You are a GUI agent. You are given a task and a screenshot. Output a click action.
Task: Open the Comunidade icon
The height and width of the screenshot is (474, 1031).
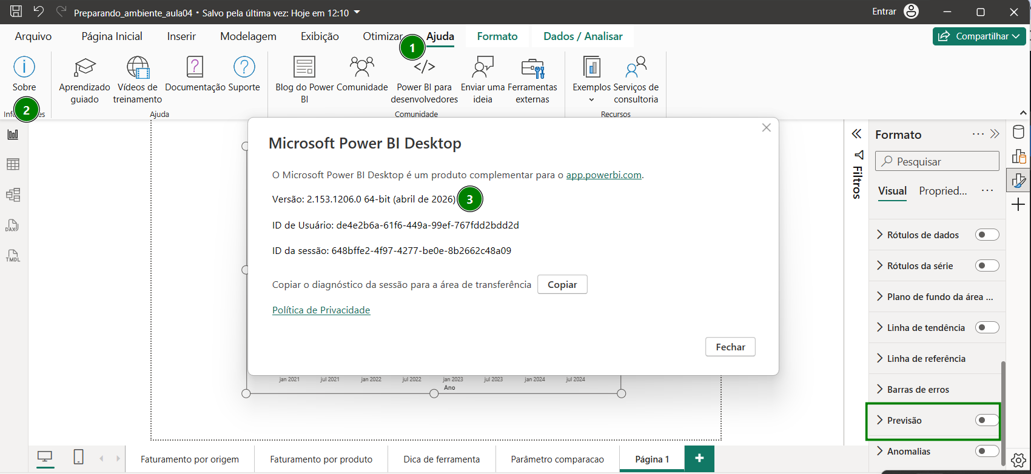point(362,67)
